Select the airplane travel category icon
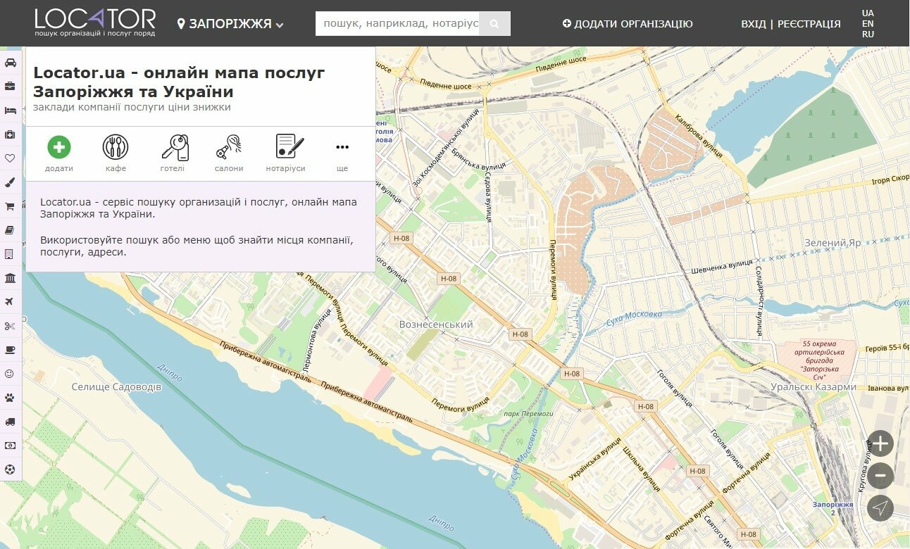The image size is (910, 549). click(x=10, y=302)
